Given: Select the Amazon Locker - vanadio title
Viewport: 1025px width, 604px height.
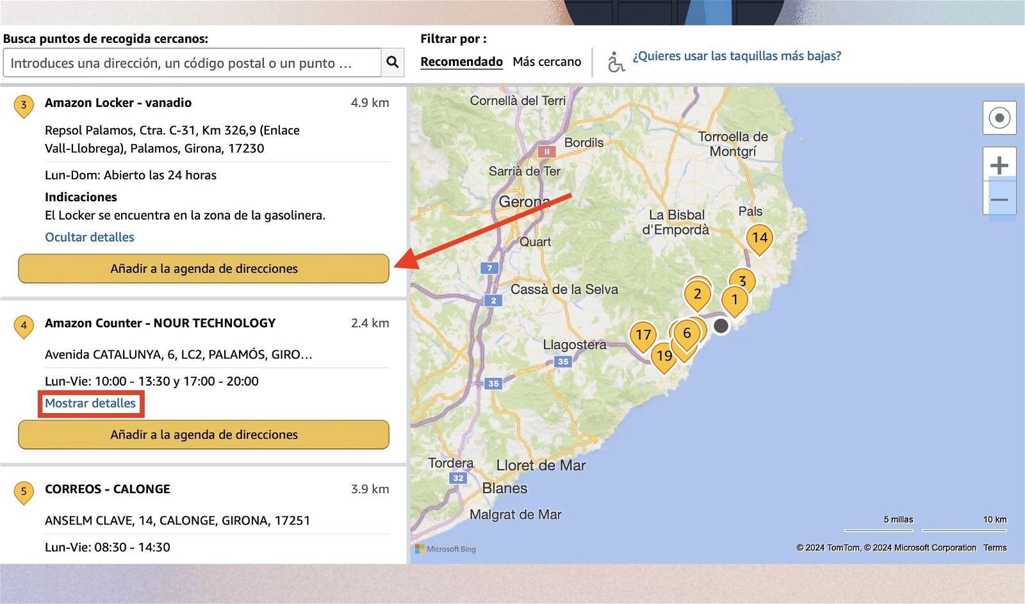Looking at the screenshot, I should 118,102.
